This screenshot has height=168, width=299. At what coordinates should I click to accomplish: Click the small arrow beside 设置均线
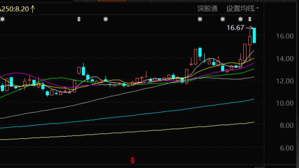pos(258,8)
